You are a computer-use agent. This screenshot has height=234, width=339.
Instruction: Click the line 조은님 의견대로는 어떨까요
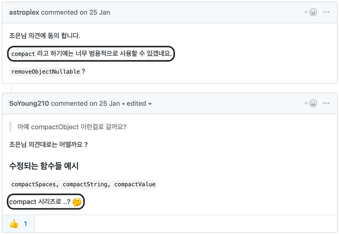[x=48, y=145]
